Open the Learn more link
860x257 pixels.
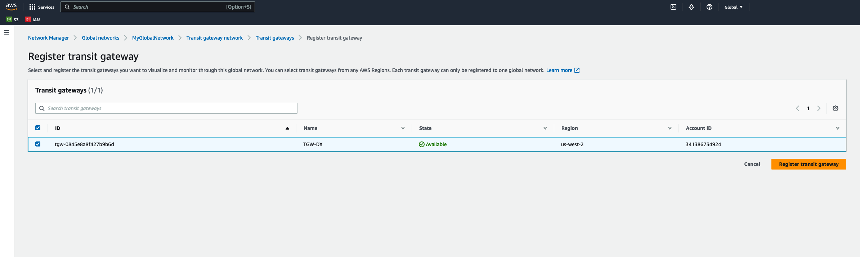(x=559, y=70)
